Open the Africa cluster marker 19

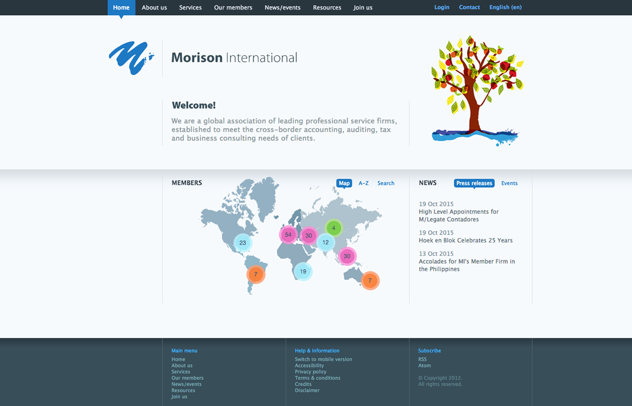pyautogui.click(x=303, y=271)
